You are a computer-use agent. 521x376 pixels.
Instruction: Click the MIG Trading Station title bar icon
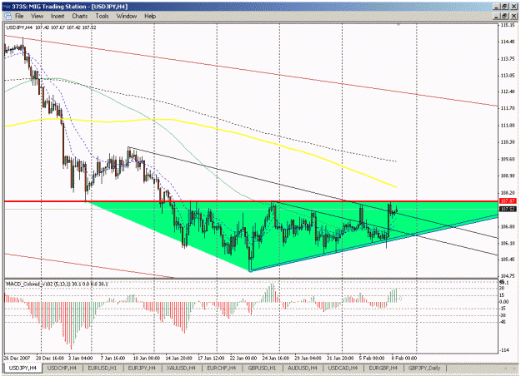point(7,7)
